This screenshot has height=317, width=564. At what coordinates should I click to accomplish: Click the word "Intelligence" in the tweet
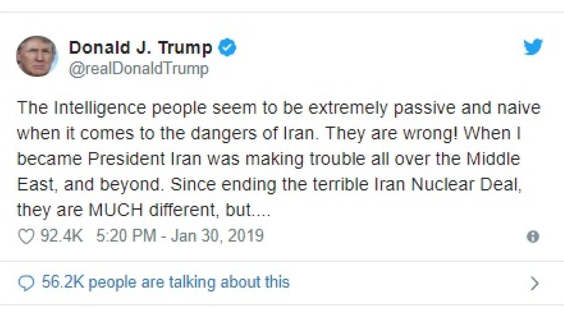pos(94,108)
